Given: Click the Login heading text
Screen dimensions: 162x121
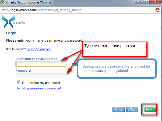Looking at the screenshot, I should (x=11, y=33).
